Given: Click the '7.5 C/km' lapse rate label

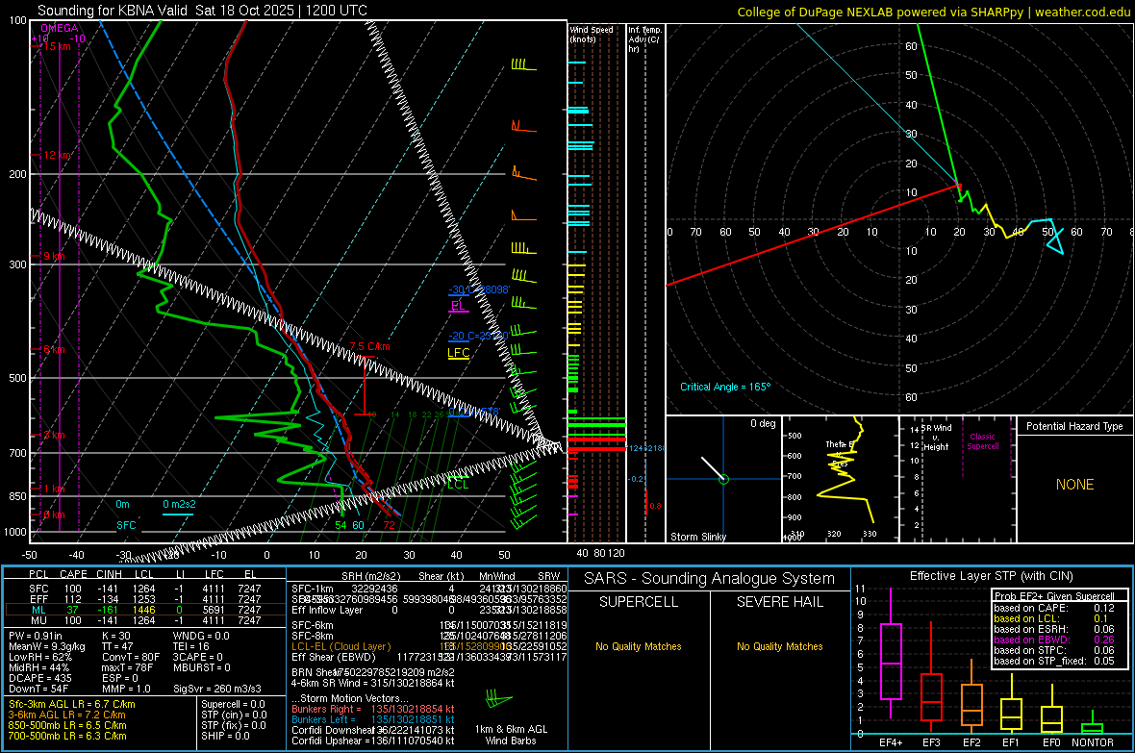Looking at the screenshot, I should 369,346.
